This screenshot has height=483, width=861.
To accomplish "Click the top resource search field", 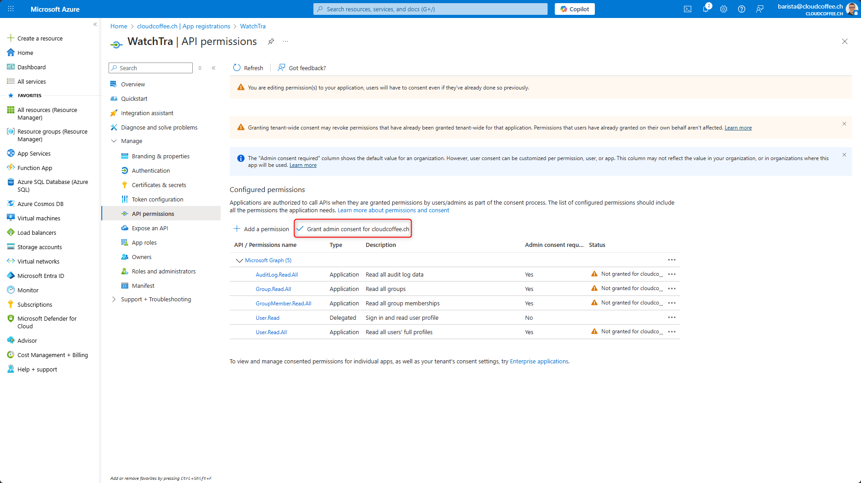I will tap(430, 9).
